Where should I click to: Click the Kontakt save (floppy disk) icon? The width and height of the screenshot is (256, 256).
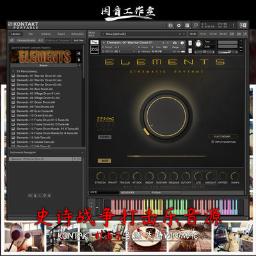coord(170,26)
